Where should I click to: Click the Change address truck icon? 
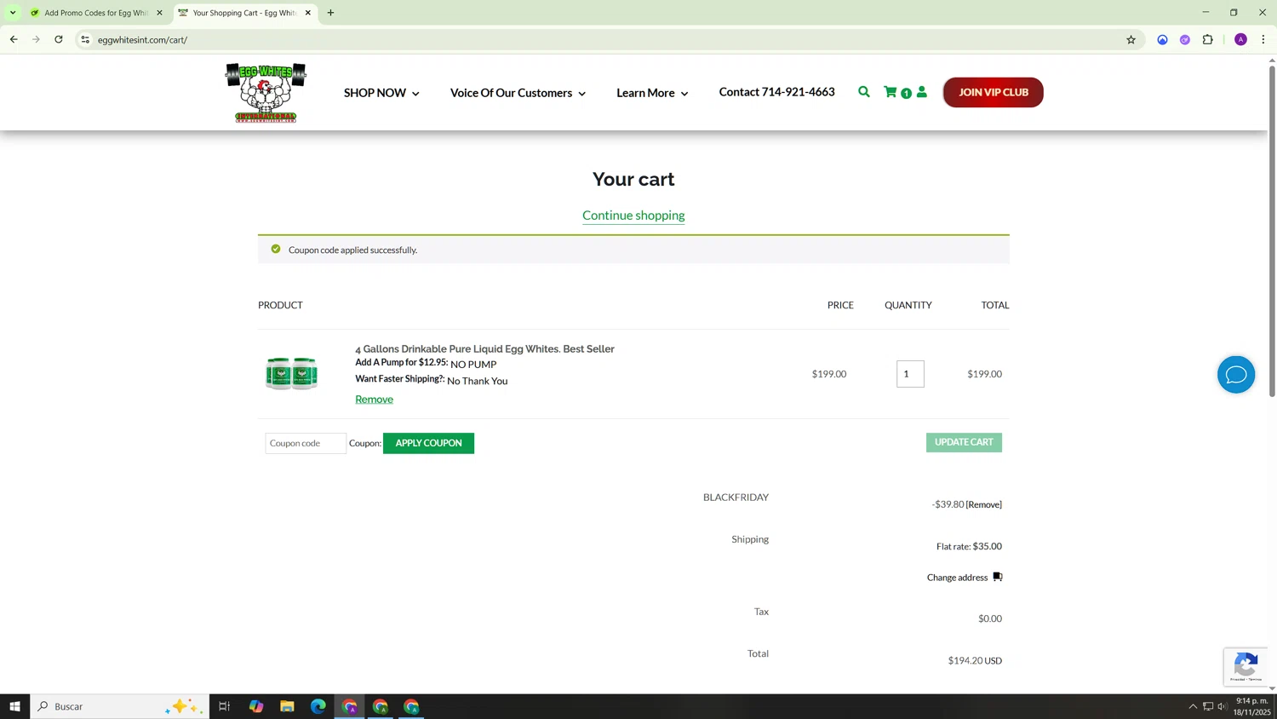click(x=998, y=577)
